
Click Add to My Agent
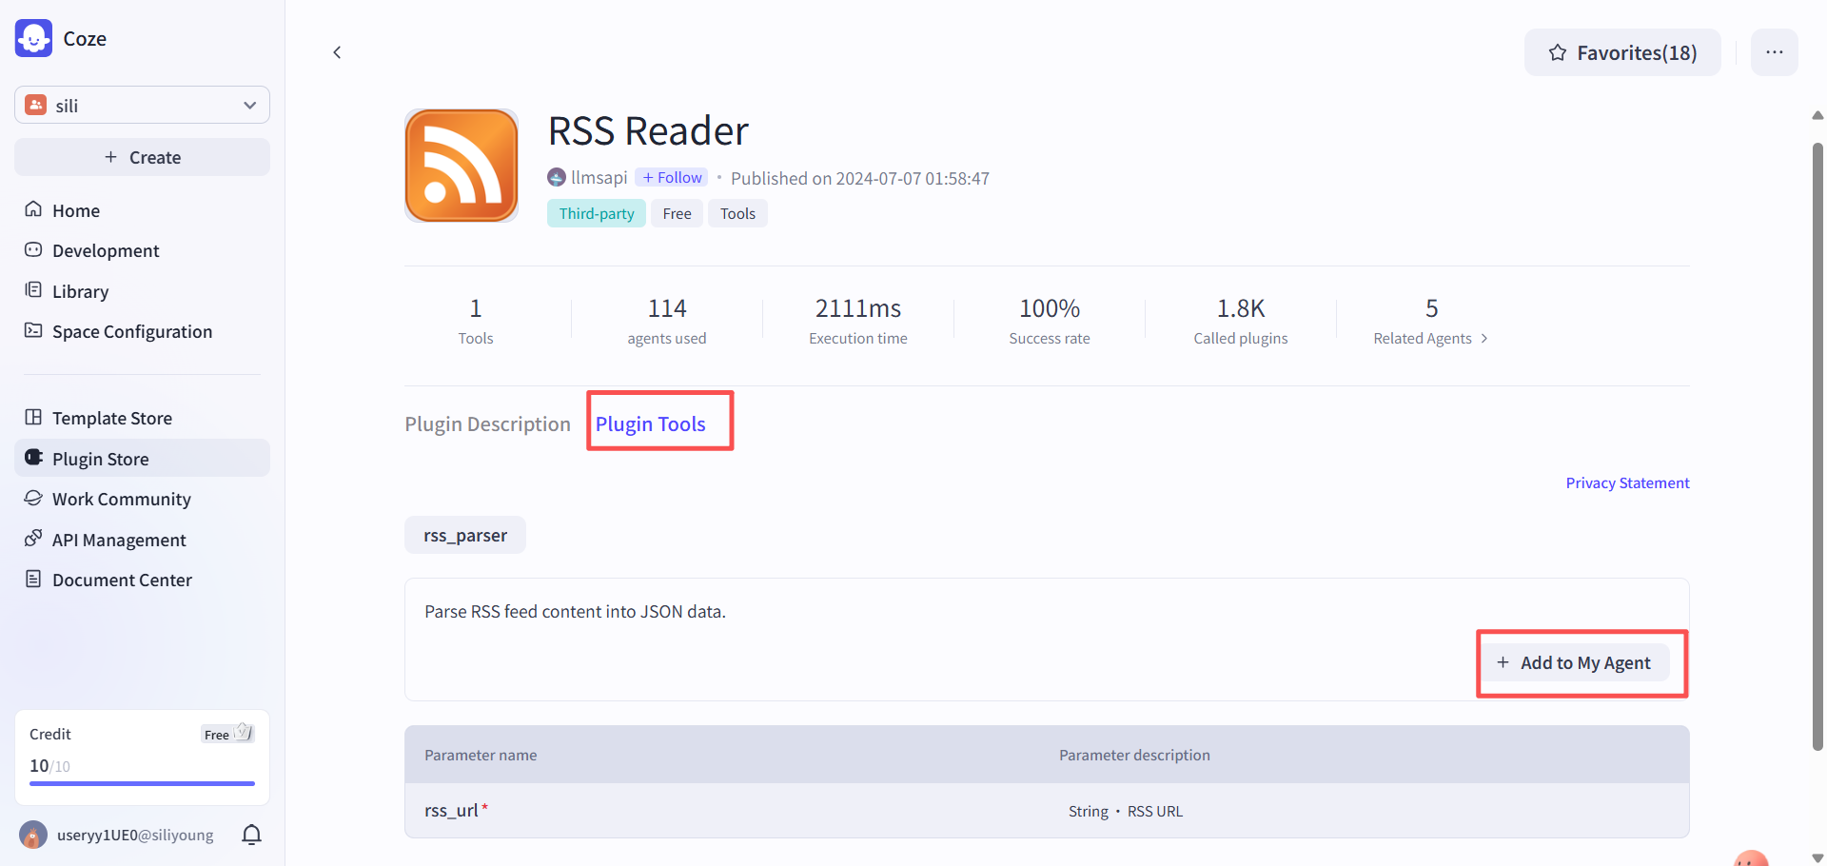(1577, 662)
